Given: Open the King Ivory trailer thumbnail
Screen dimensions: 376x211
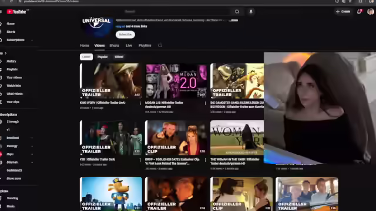Looking at the screenshot, I should [x=111, y=81].
